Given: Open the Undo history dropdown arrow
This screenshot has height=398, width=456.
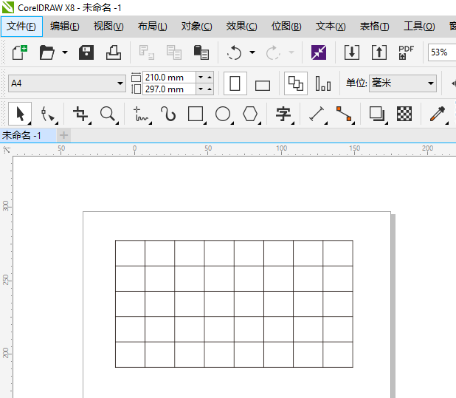Looking at the screenshot, I should point(252,52).
